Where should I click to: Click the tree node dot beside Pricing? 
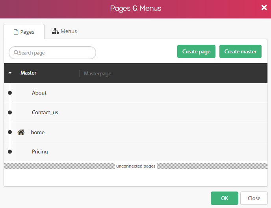pos(10,152)
